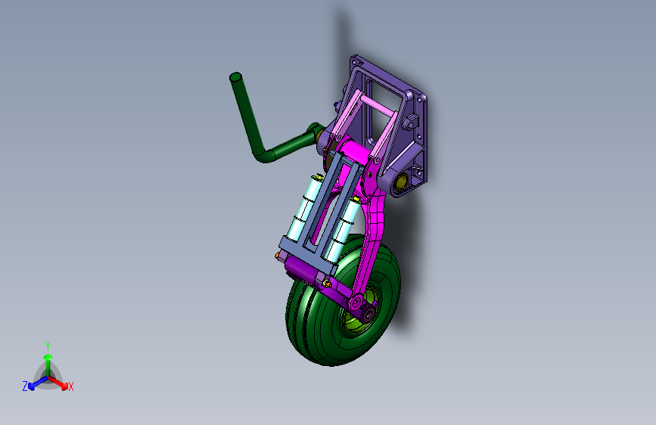Click the blue Z axis of the triad
The width and height of the screenshot is (656, 425).
click(38, 383)
